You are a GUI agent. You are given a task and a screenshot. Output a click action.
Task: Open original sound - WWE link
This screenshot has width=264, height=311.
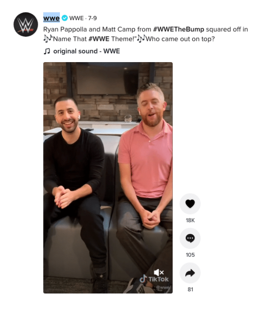87,51
